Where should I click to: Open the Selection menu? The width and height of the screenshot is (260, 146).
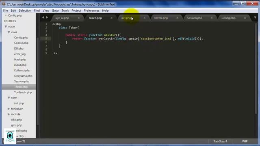click(x=25, y=11)
